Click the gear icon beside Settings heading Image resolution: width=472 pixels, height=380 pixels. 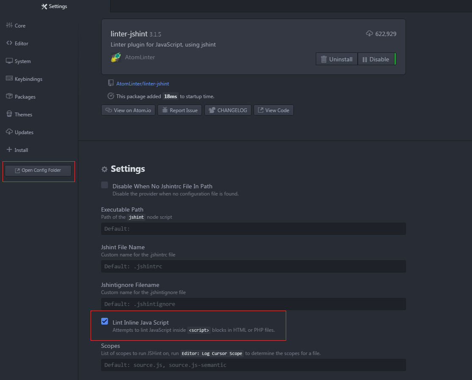(105, 169)
